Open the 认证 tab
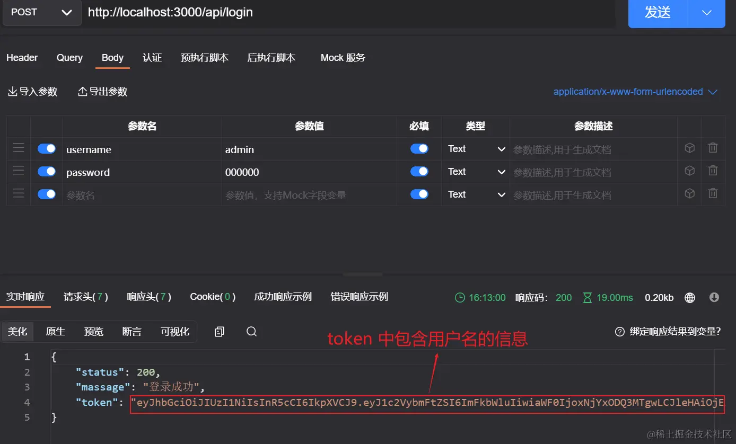The width and height of the screenshot is (736, 444). (152, 58)
